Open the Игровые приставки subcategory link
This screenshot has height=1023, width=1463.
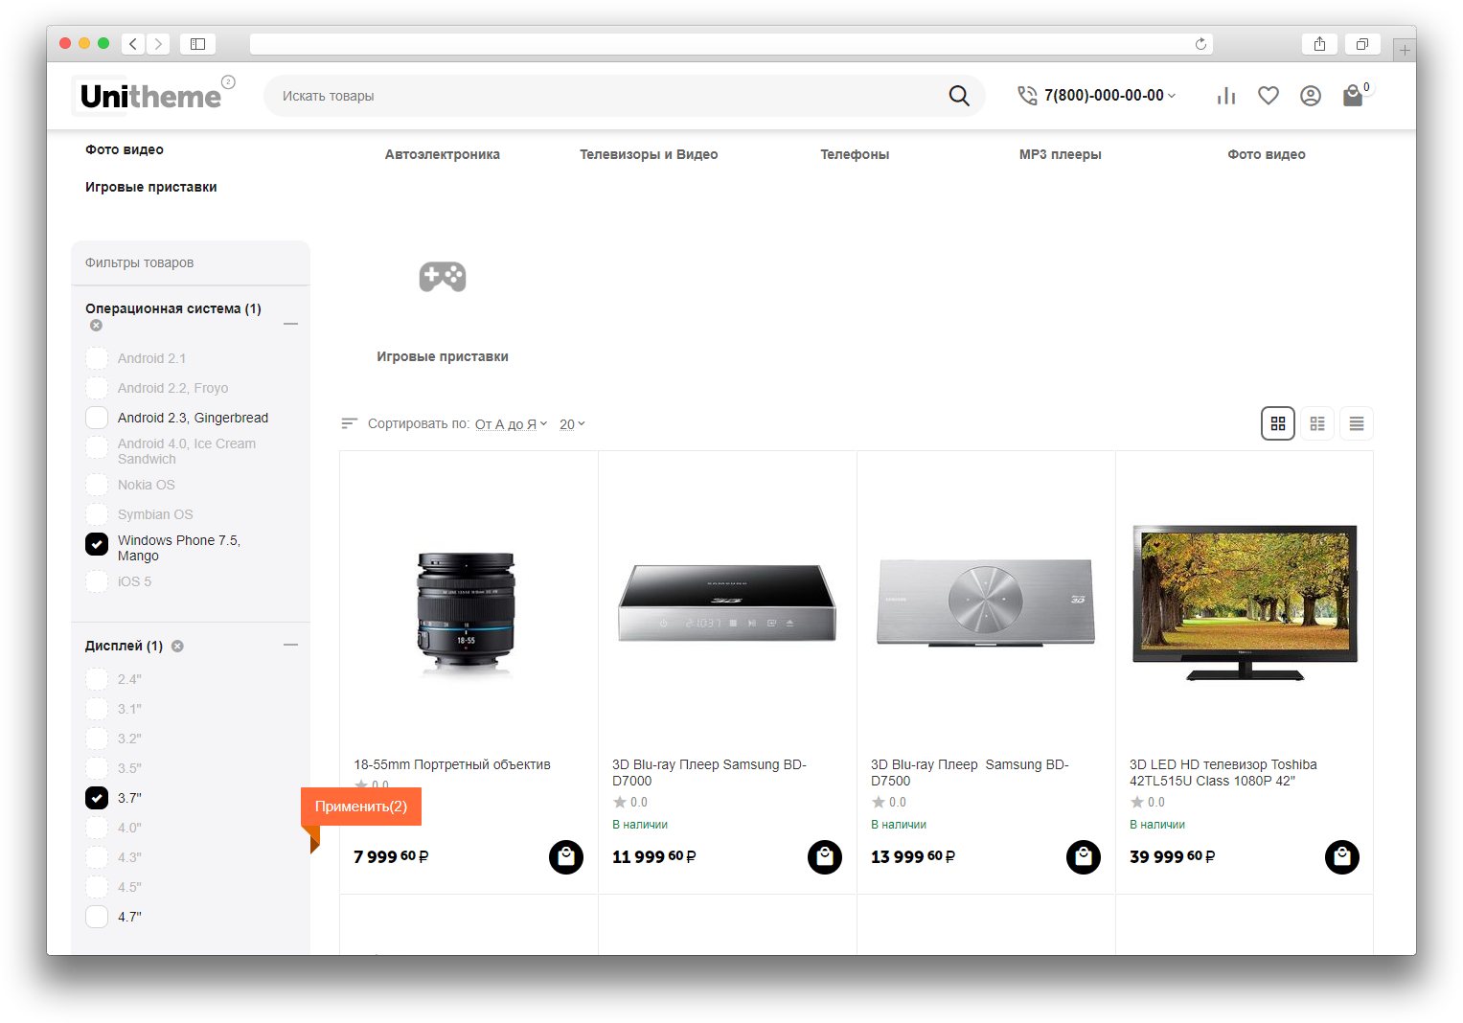tap(443, 356)
